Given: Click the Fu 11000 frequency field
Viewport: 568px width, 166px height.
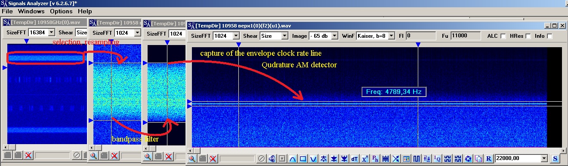Looking at the screenshot, I should click(465, 36).
